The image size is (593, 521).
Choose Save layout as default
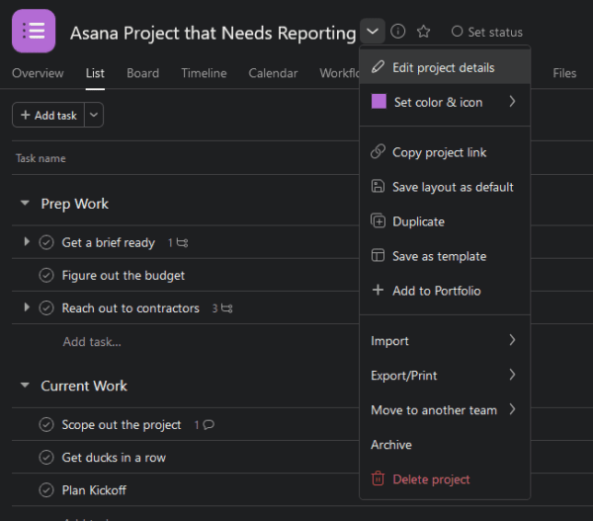[x=445, y=187]
